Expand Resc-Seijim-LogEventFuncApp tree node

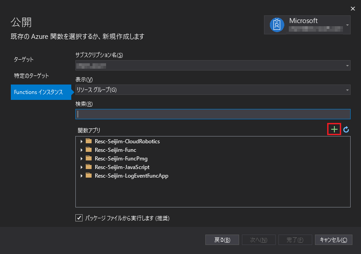pyautogui.click(x=81, y=176)
